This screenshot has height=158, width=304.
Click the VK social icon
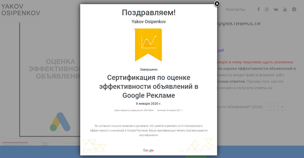point(276,9)
